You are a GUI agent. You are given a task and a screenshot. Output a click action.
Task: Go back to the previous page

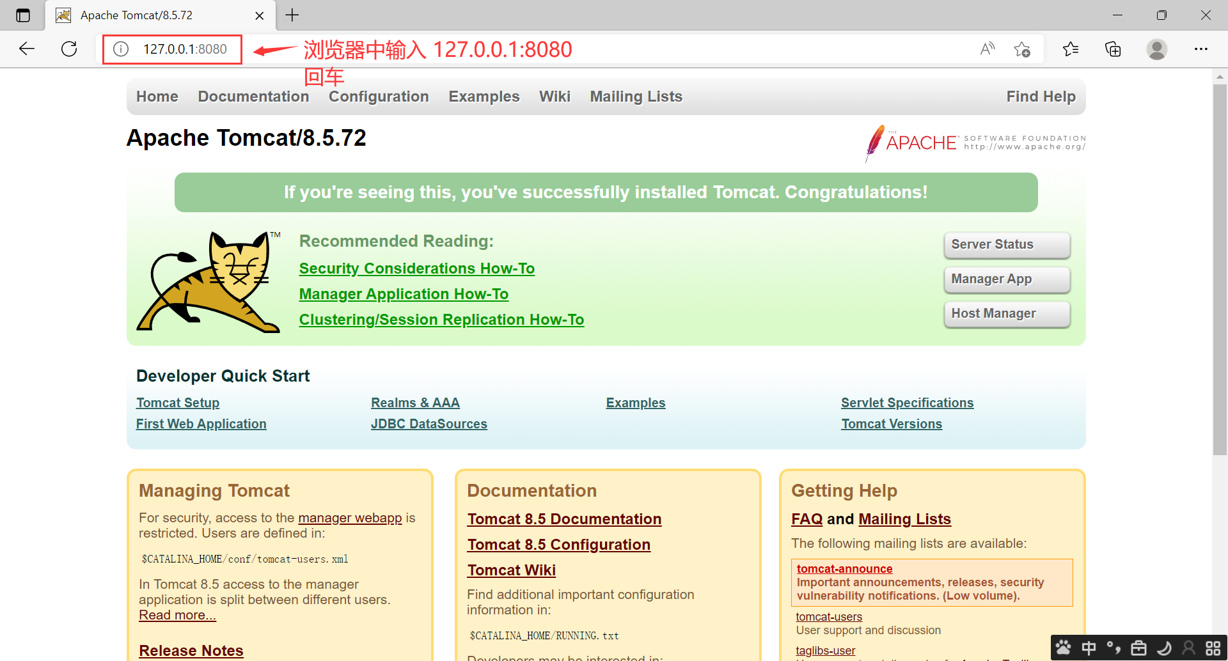(x=27, y=49)
